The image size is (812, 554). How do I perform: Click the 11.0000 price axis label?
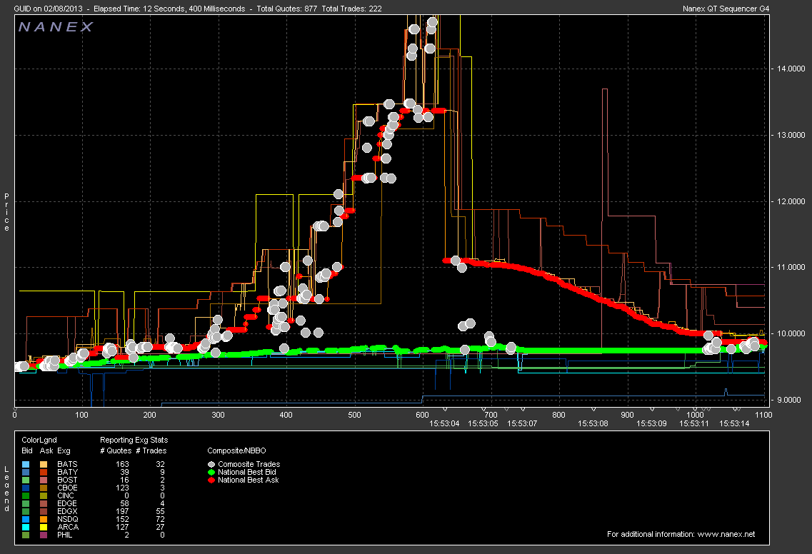(x=791, y=267)
